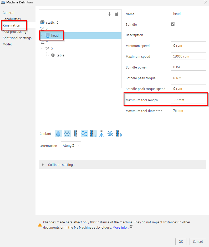Click the Maximum tool length label
Screen dimensions: 209x247
[142, 100]
